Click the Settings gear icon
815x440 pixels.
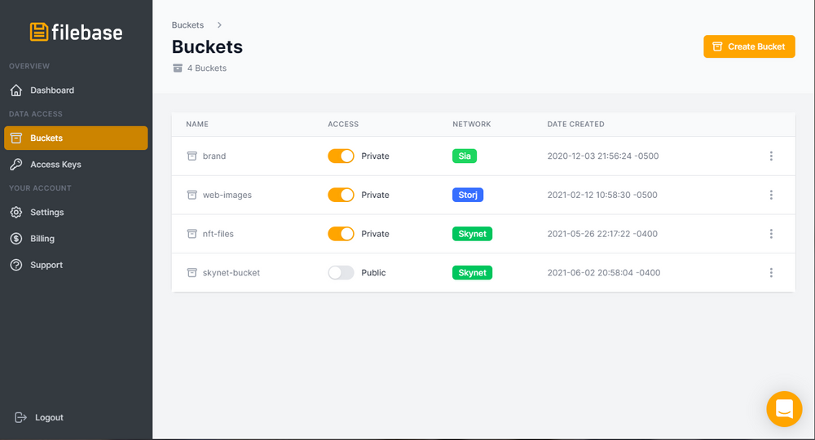[16, 213]
